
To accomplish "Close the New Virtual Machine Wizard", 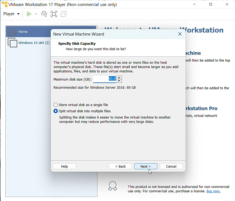I will click(x=180, y=34).
